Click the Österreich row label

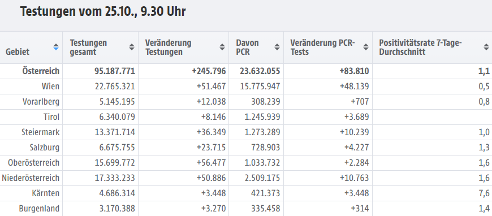[x=41, y=71]
